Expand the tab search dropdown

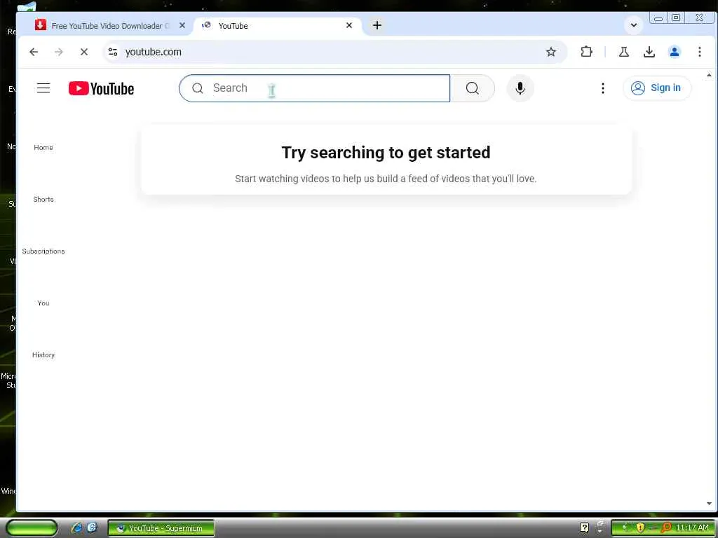[634, 25]
